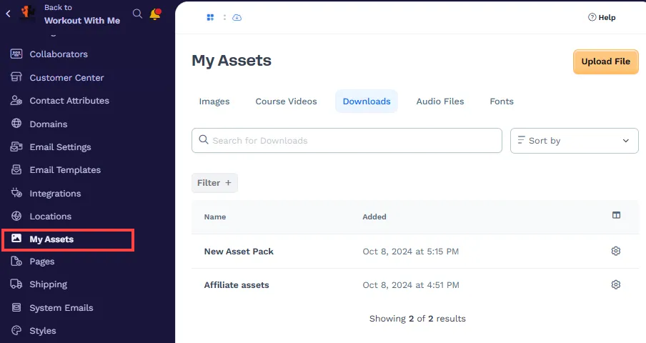The image size is (646, 343).
Task: Open the New Asset Pack row
Action: [x=239, y=252]
